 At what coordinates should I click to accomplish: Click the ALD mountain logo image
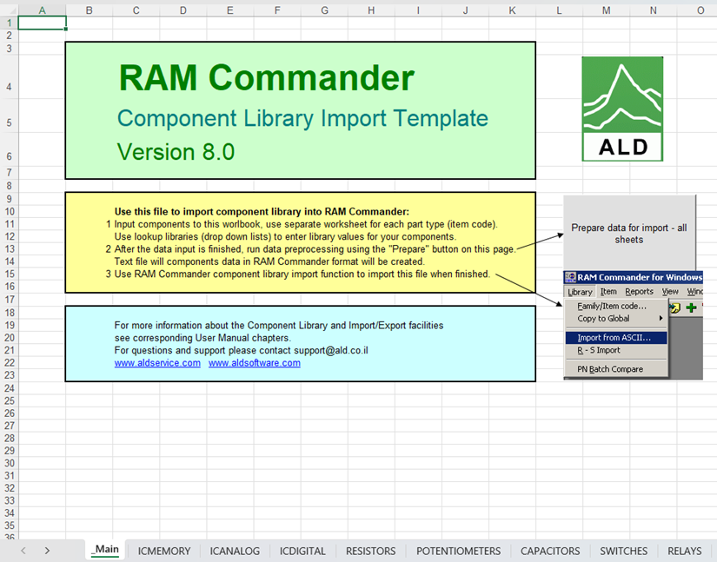622,109
